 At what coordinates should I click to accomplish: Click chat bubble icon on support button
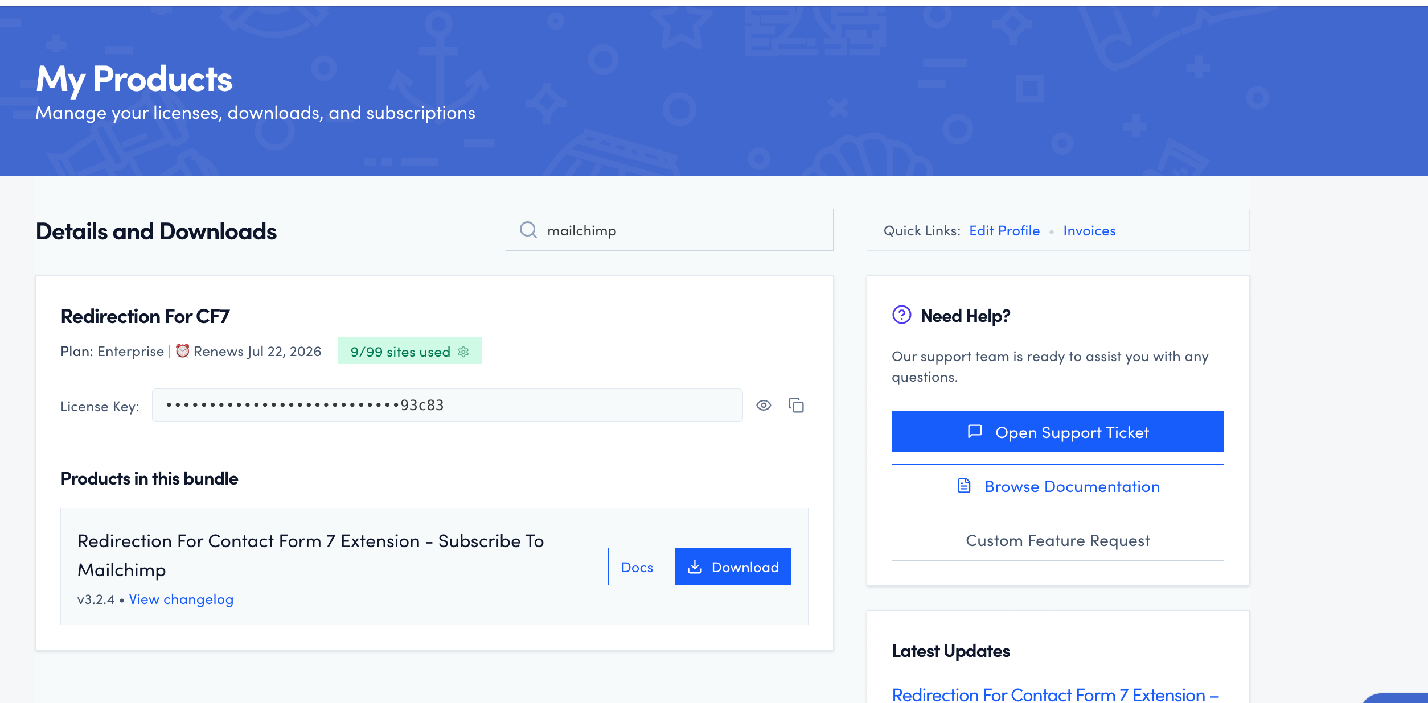[x=975, y=432]
